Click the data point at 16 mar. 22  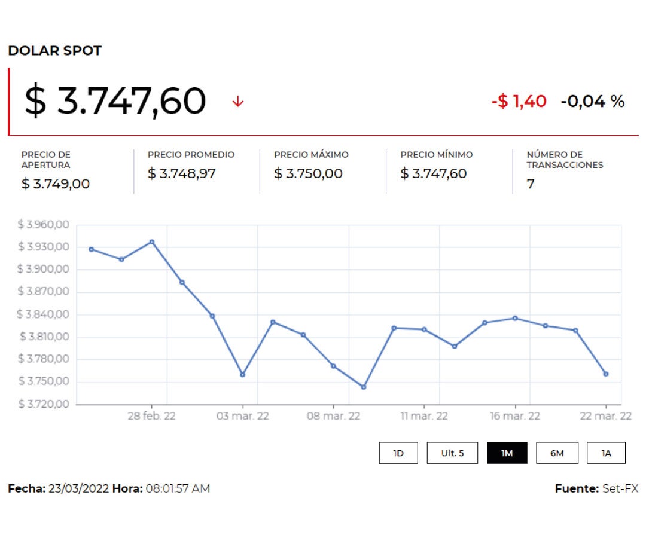pyautogui.click(x=515, y=318)
